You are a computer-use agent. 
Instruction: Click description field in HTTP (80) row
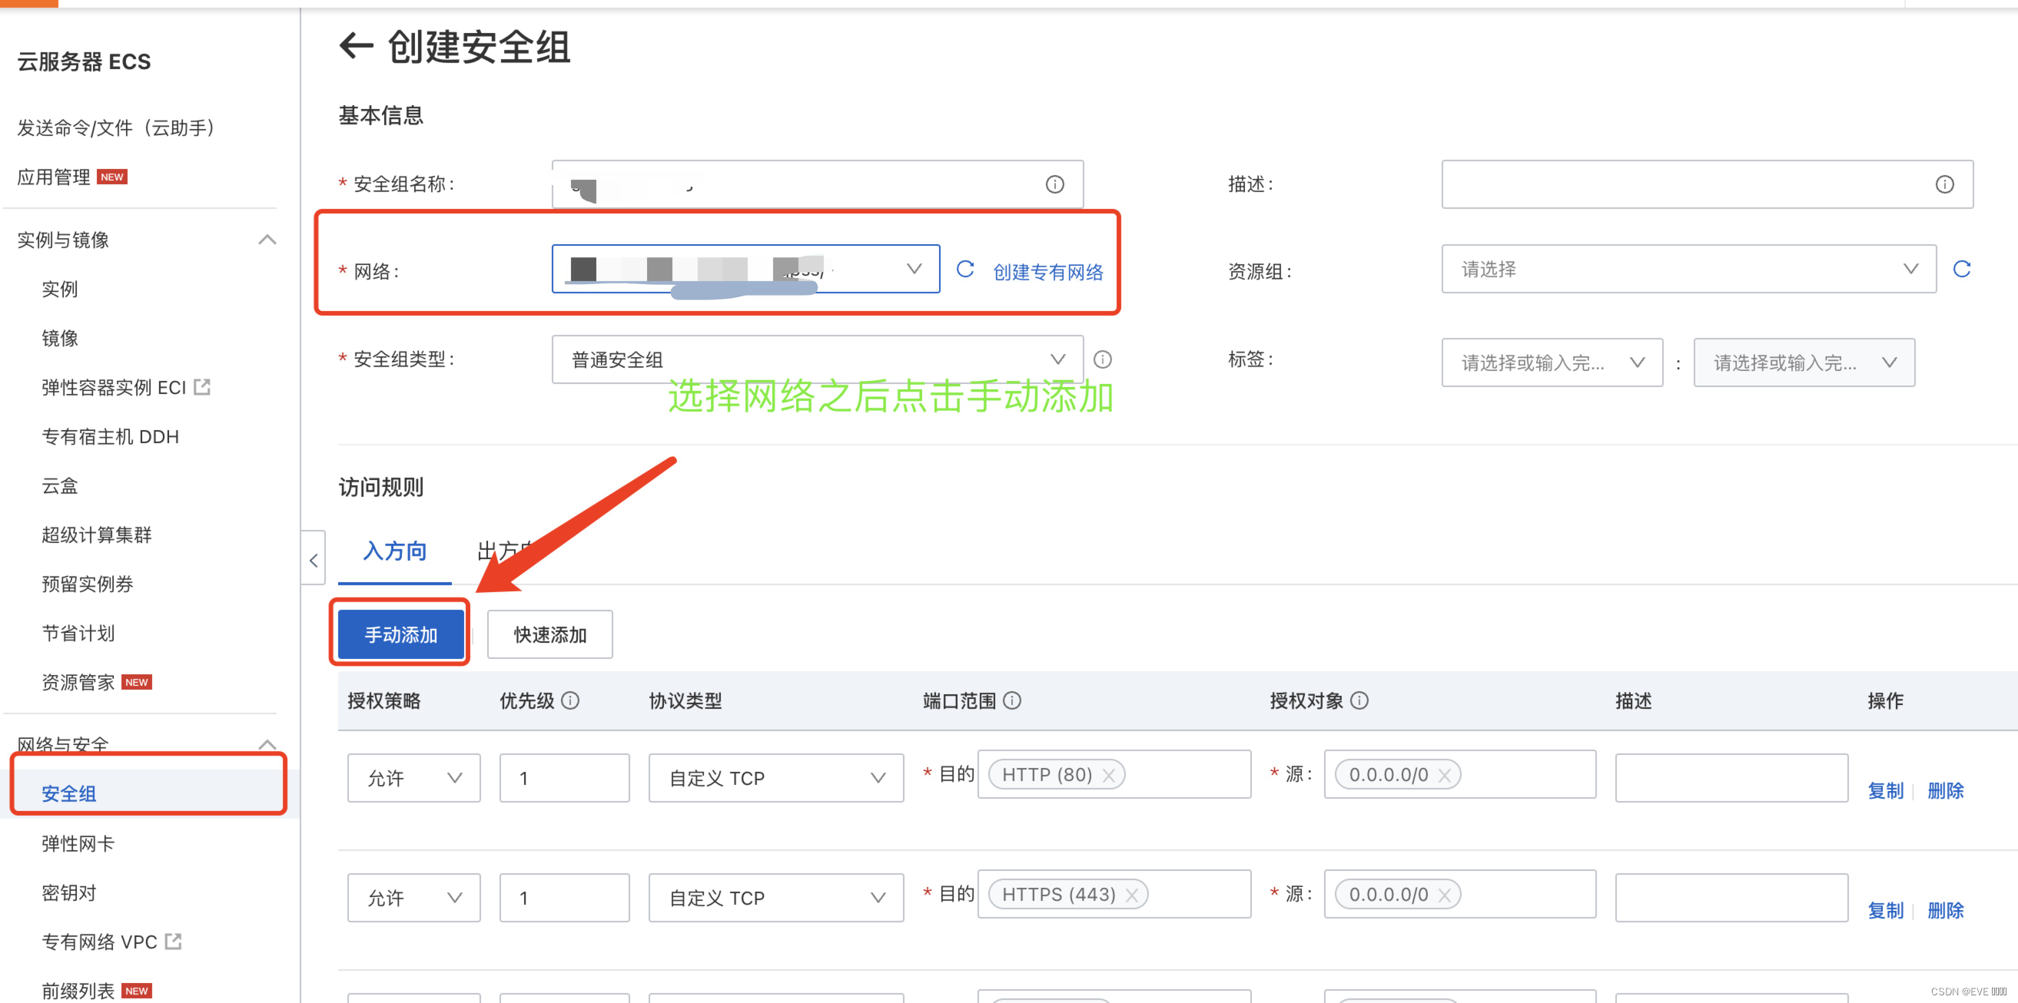pos(1731,778)
